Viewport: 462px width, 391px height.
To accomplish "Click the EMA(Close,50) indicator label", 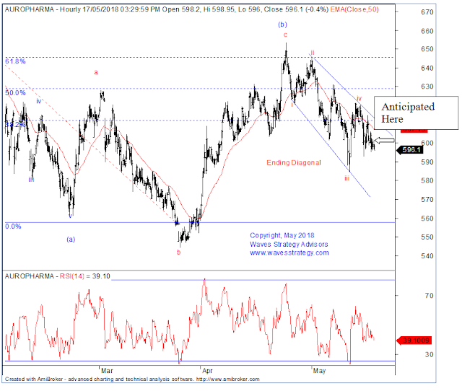I will 354,9.
